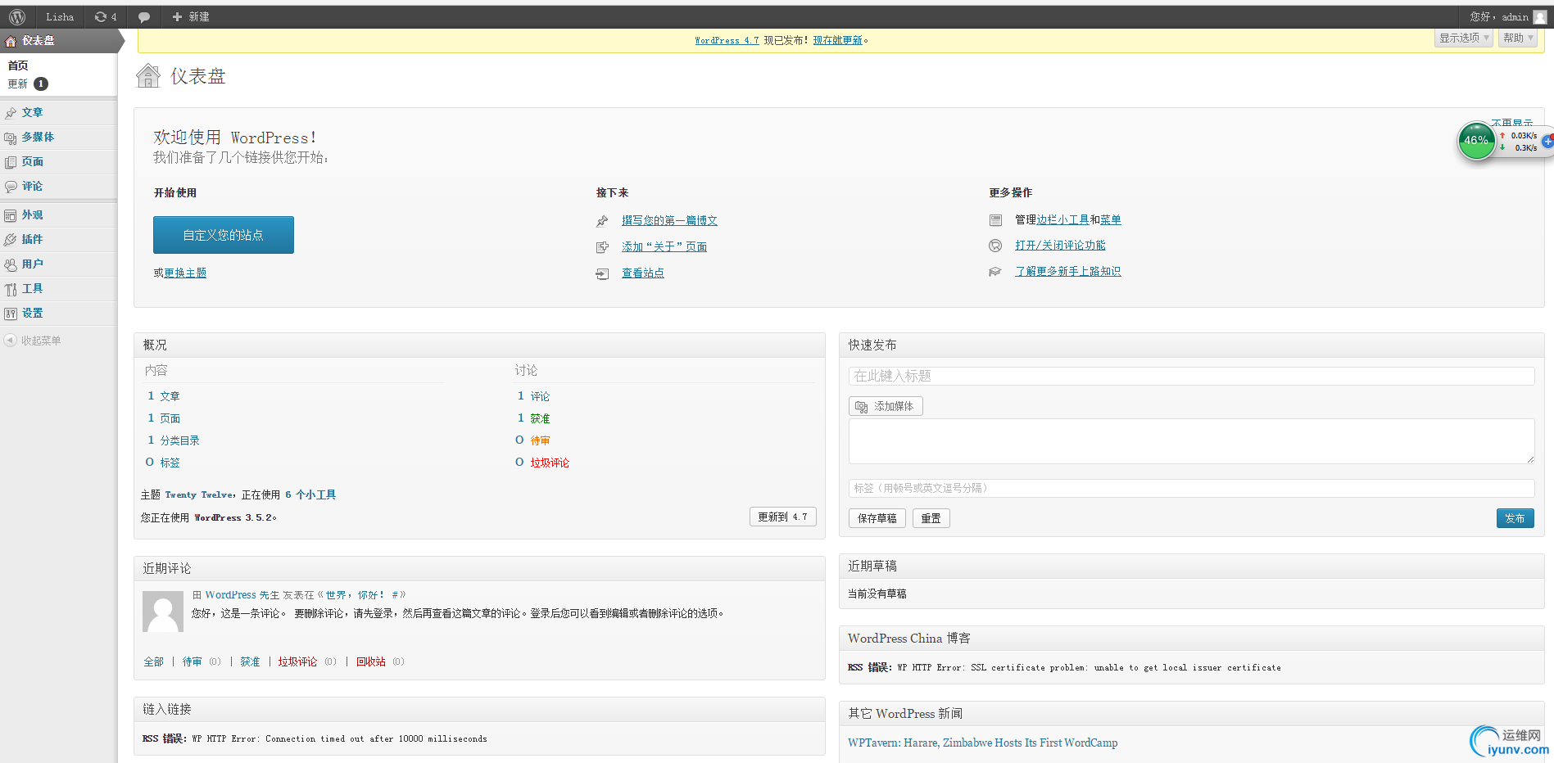The height and width of the screenshot is (763, 1554).
Task: Open 设置 settings icon in sidebar
Action: 11,314
